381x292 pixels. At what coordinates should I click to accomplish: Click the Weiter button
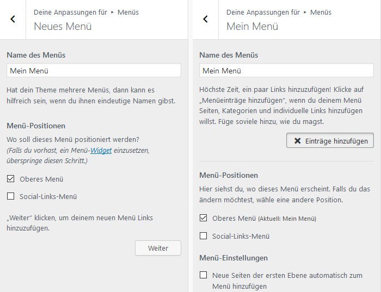[158, 248]
